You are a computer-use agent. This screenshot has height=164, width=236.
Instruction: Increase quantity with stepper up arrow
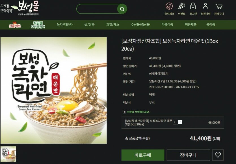(x=180, y=121)
